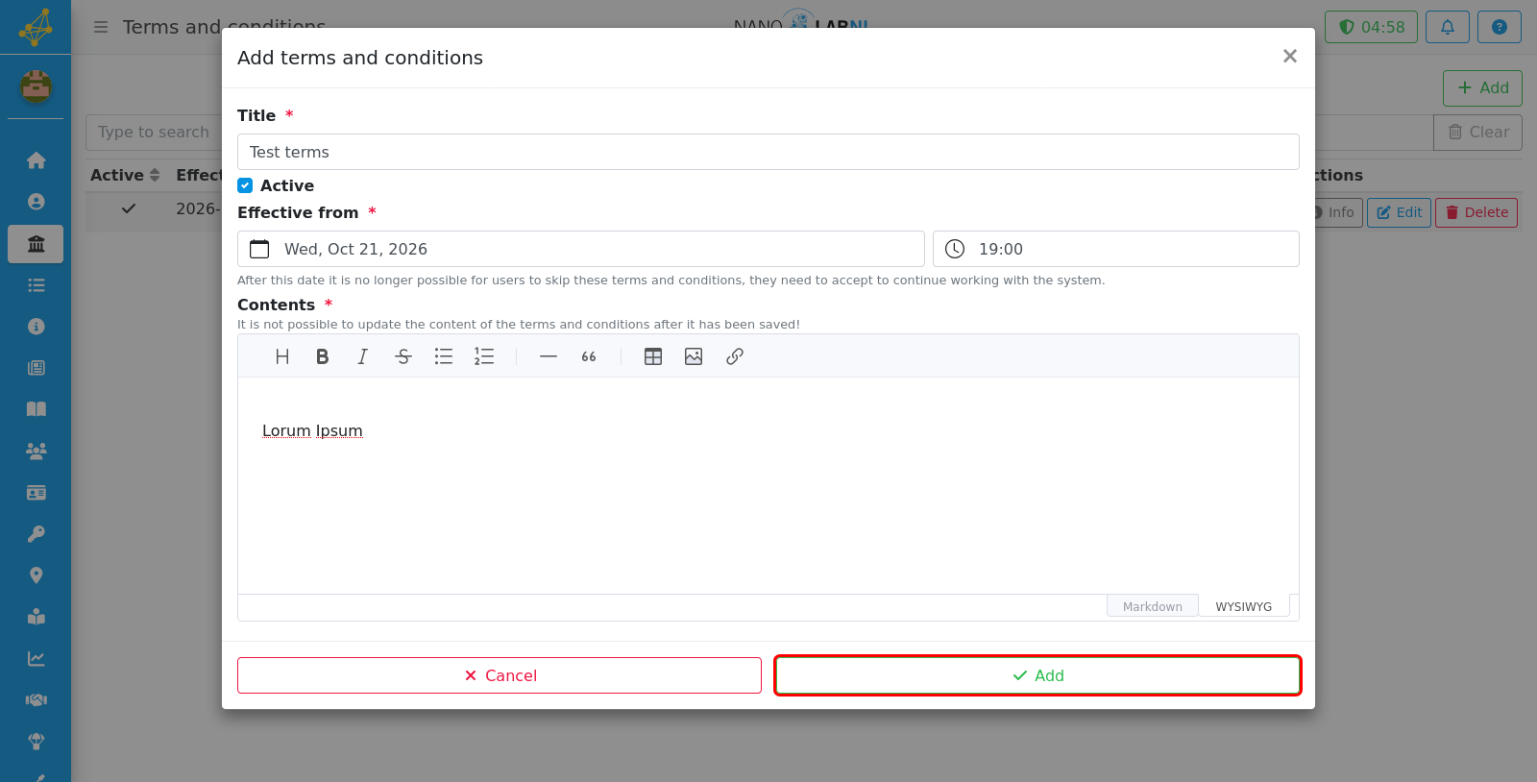This screenshot has height=782, width=1537.
Task: Switch editor to WYSIWYG tab
Action: point(1244,606)
